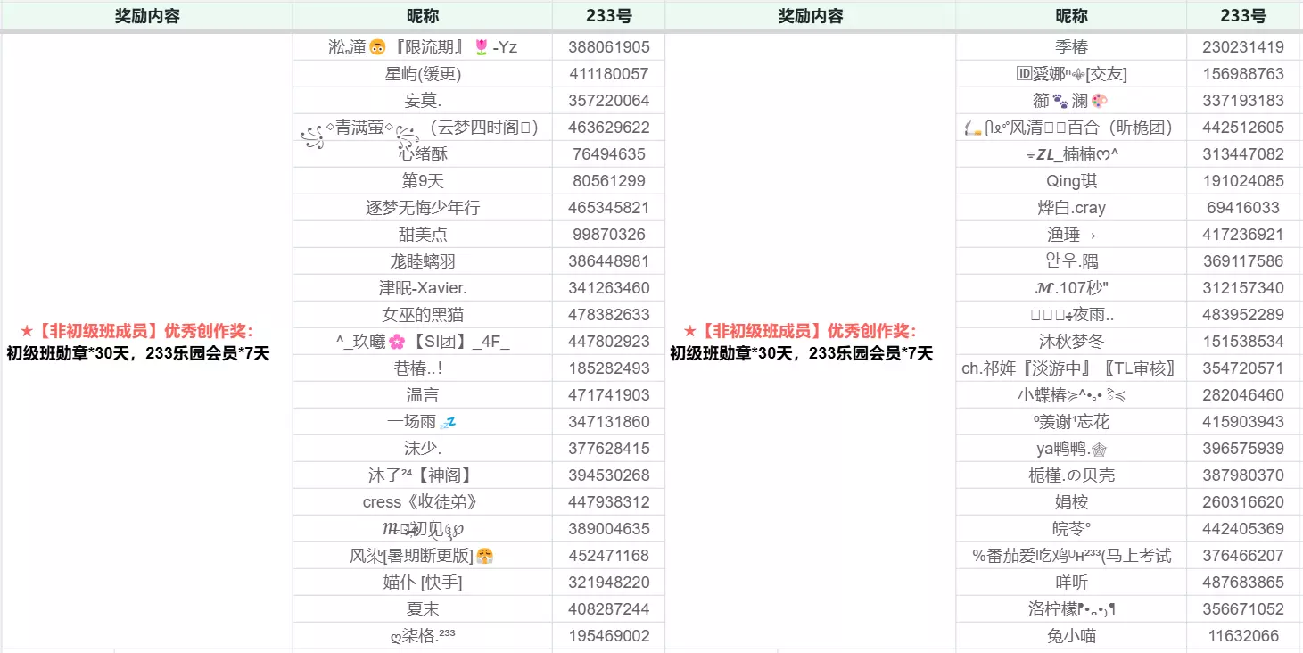Viewport: 1303px width, 653px height.
Task: Click the number "156988763"
Action: click(x=1243, y=74)
